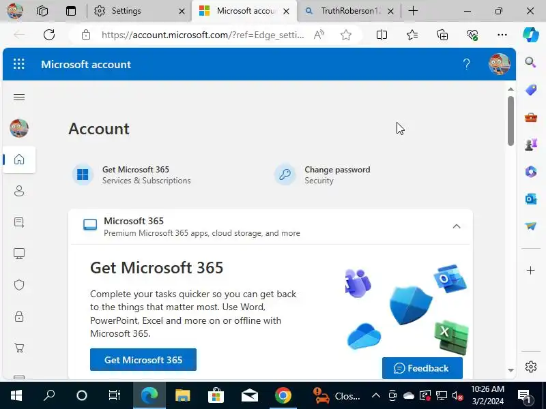This screenshot has width=546, height=409.
Task: Open Order history cart icon in sidebar
Action: tap(19, 348)
